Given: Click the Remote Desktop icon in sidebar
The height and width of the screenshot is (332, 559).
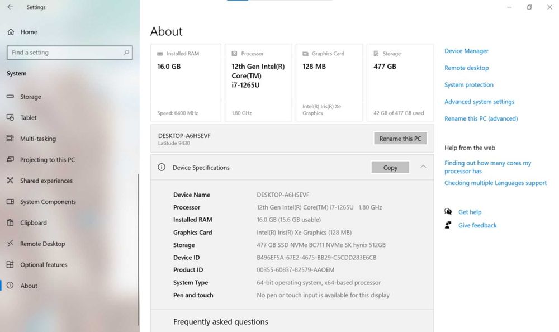Looking at the screenshot, I should click(10, 244).
